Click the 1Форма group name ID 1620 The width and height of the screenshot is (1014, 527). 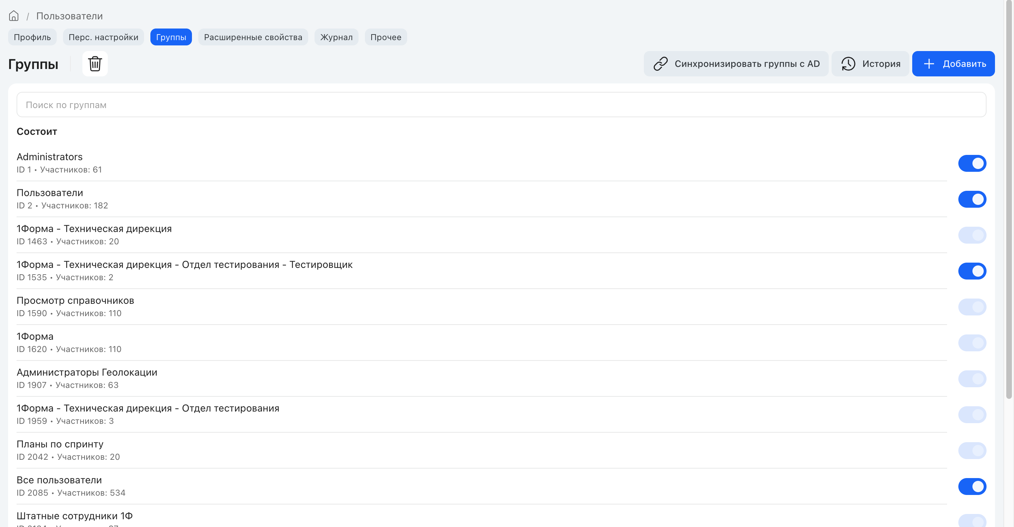tap(35, 337)
